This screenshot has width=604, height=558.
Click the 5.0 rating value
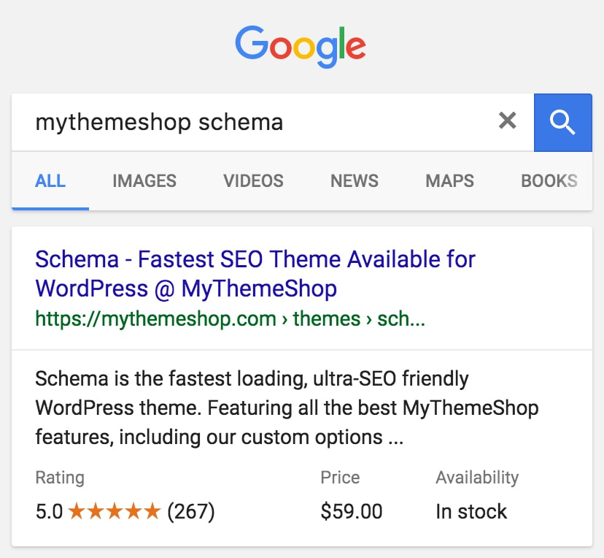pyautogui.click(x=49, y=512)
